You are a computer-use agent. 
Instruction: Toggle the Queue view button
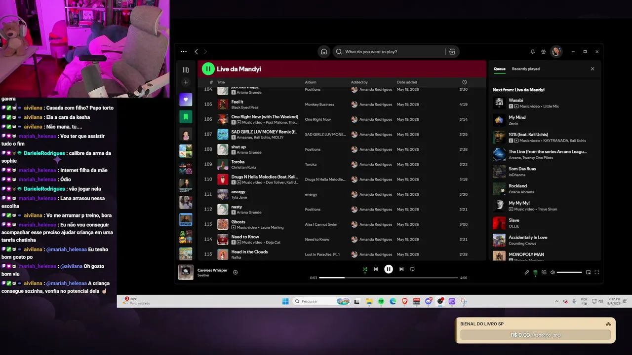535,272
